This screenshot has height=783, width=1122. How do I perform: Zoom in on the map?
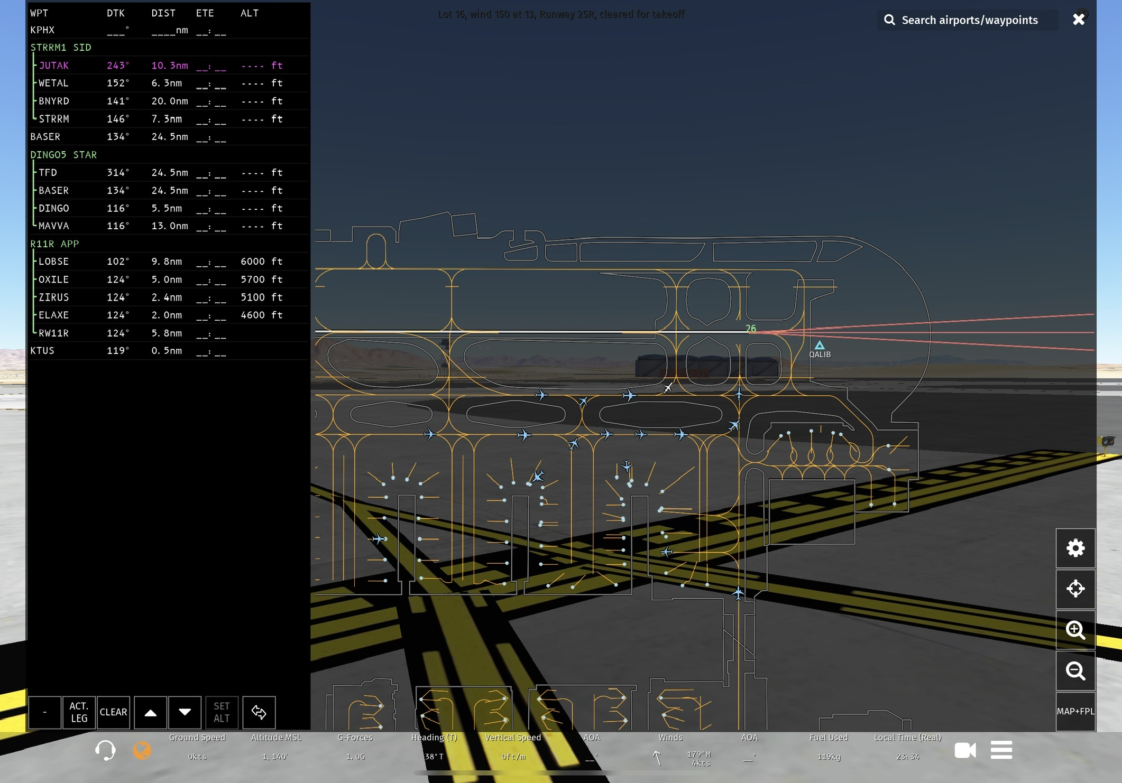click(1075, 630)
